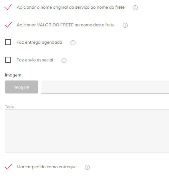Viewport: 169px width, 180px height.
Task: Focus the image file path field
Action: [105, 87]
